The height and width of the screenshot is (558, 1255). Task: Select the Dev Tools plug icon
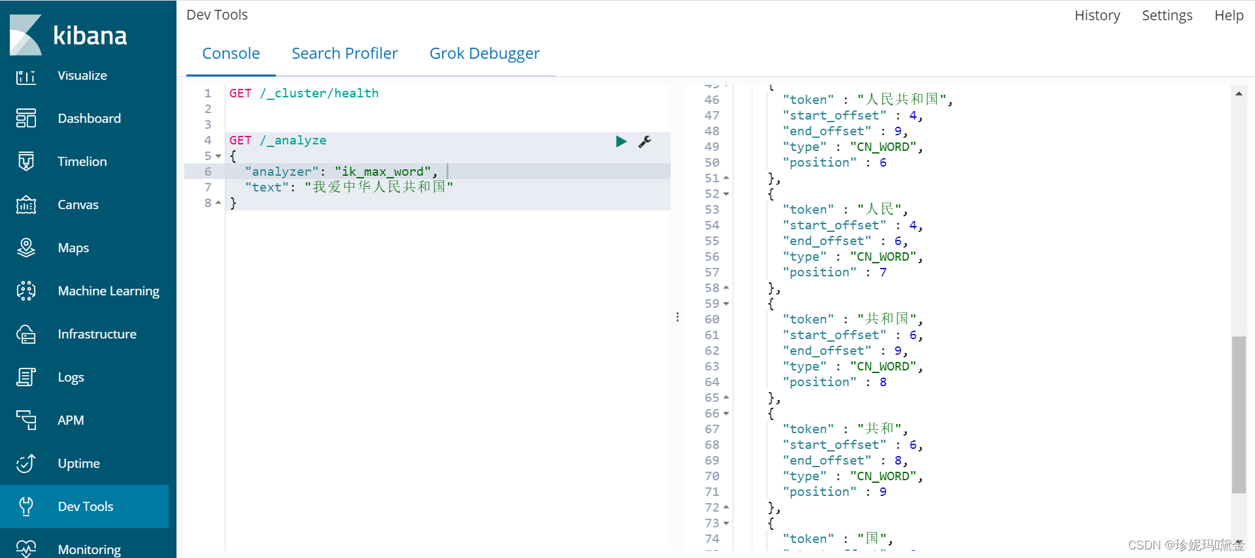tap(26, 506)
